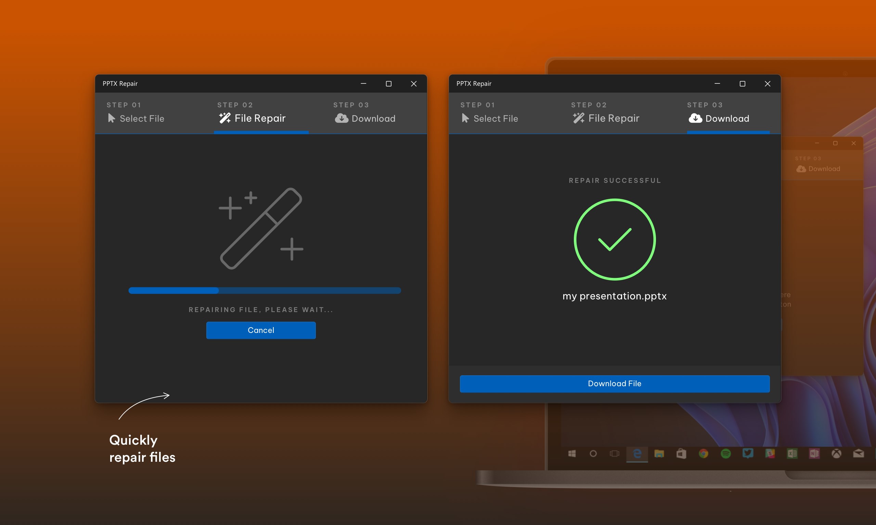Select the Download step in the Repair Successful window
The width and height of the screenshot is (876, 525).
(726, 119)
